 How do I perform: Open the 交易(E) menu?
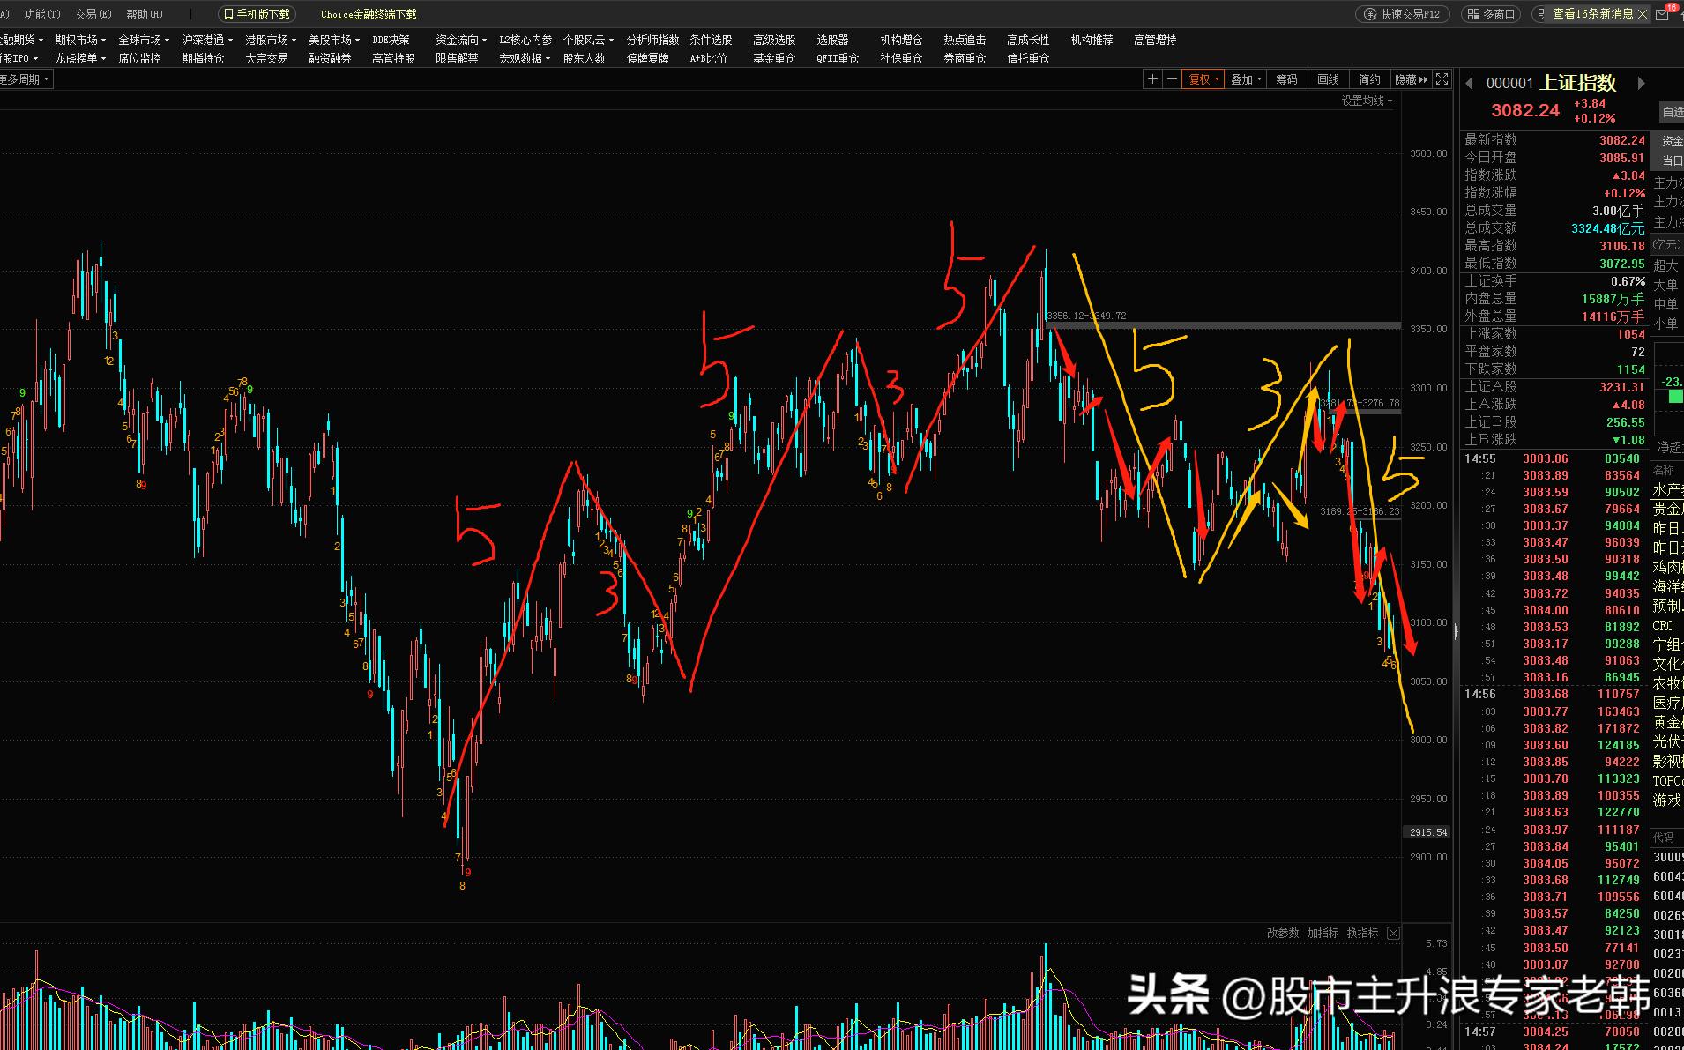[93, 14]
